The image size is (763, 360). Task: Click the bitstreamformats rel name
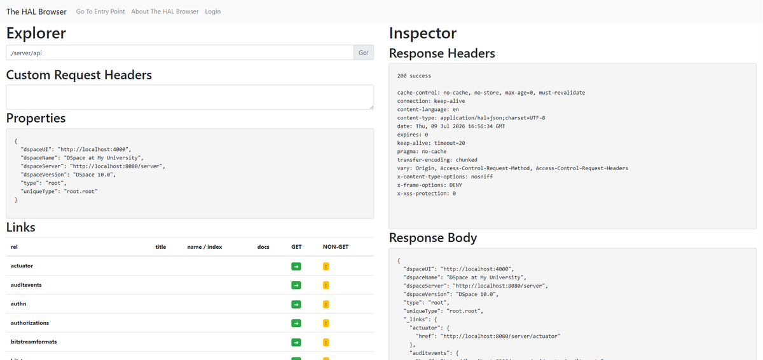tap(34, 342)
